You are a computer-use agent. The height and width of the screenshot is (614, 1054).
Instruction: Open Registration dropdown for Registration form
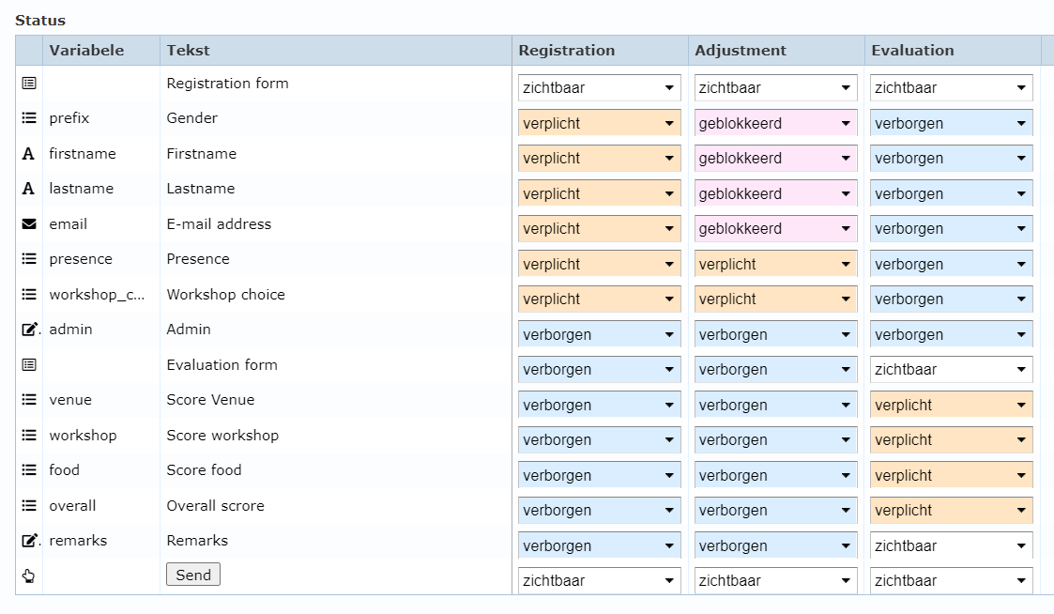(599, 88)
